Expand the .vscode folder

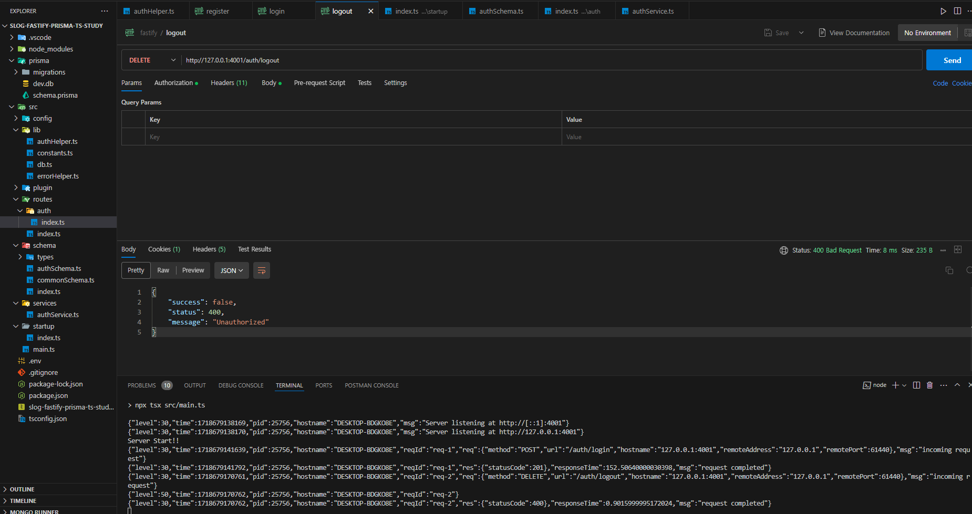pos(12,37)
